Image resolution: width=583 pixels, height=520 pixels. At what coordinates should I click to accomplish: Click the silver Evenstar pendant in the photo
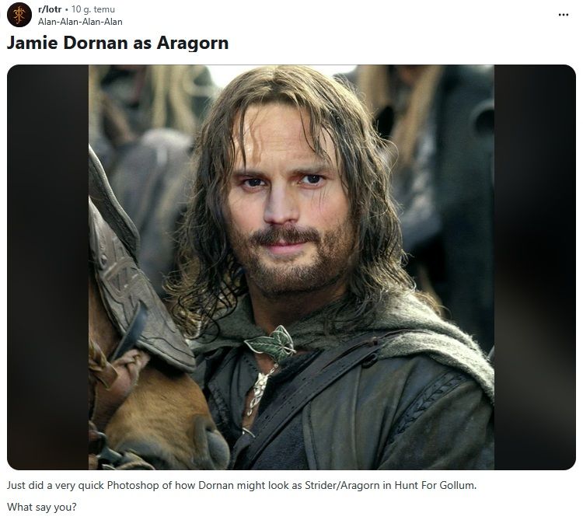pos(259,390)
